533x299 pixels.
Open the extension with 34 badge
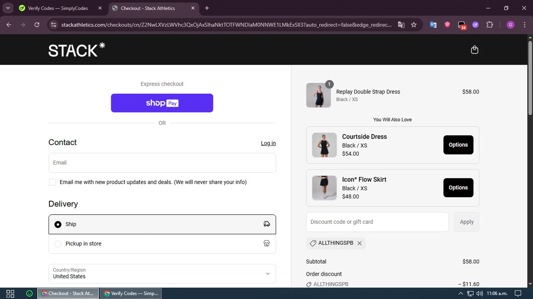pos(462,25)
